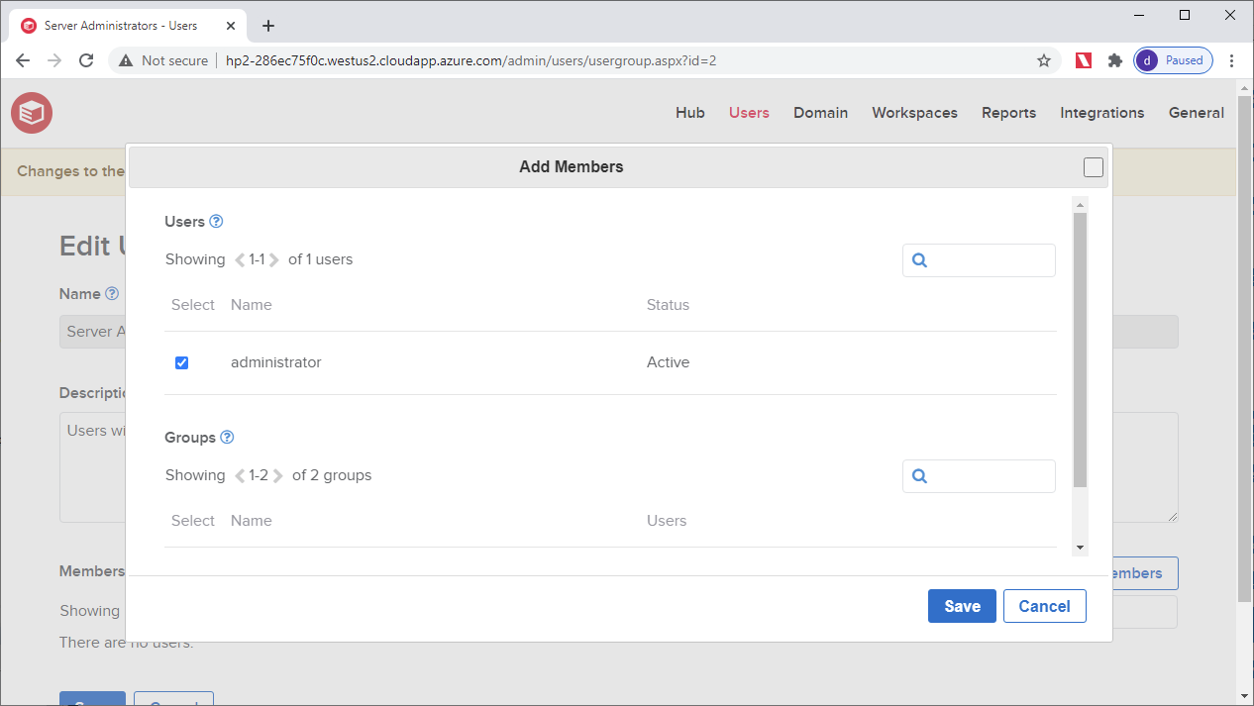This screenshot has width=1254, height=706.
Task: Click the previous page chevron for groups list
Action: coord(238,474)
